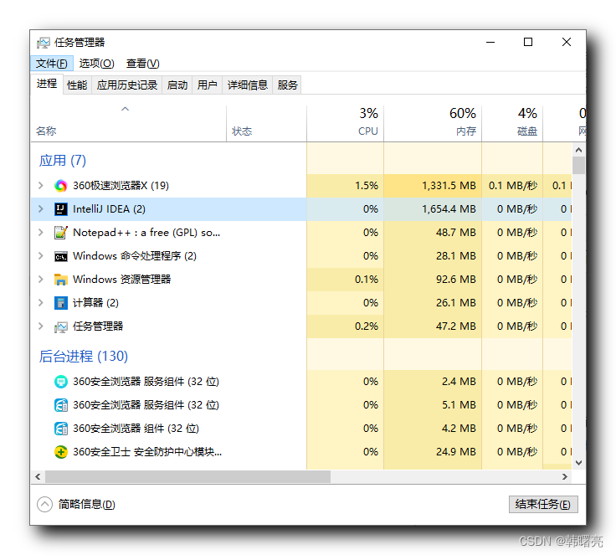
Task: Click the horizontal scrollbar left arrow
Action: click(x=38, y=477)
